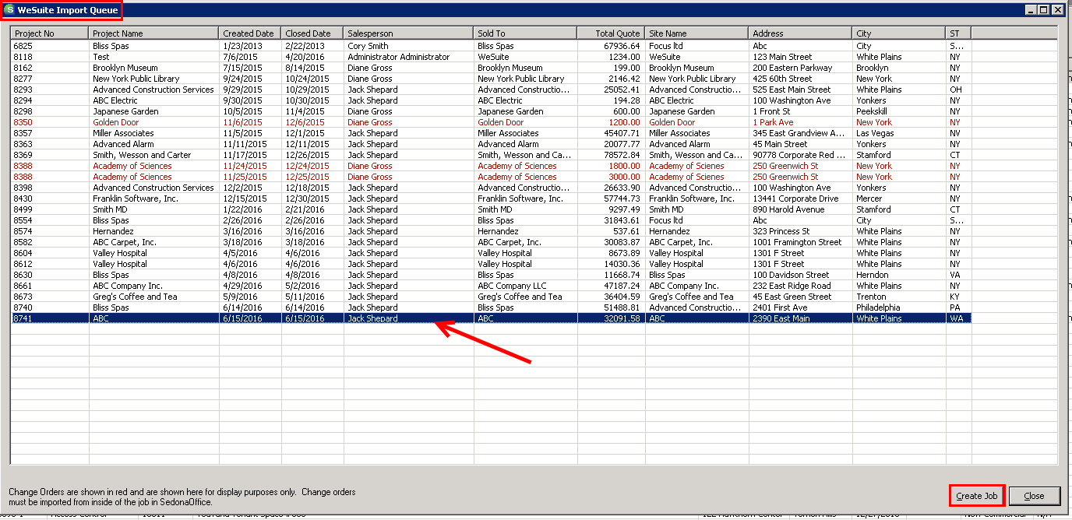The image size is (1072, 520).
Task: Click the Project Name column header
Action: [154, 33]
